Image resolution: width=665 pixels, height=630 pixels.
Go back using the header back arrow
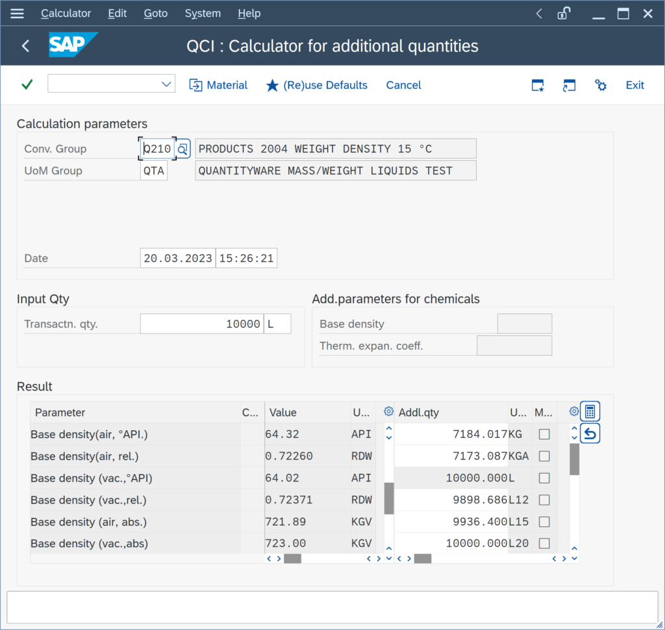pos(26,46)
